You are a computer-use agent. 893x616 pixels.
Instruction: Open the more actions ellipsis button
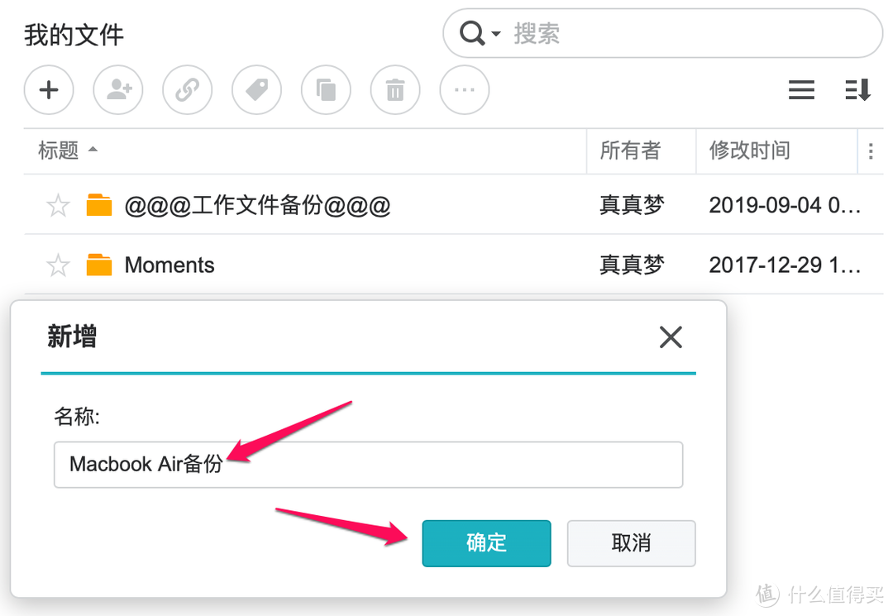pos(465,90)
